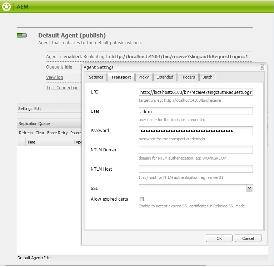Open the View log link
The width and height of the screenshot is (274, 267).
[x=55, y=77]
